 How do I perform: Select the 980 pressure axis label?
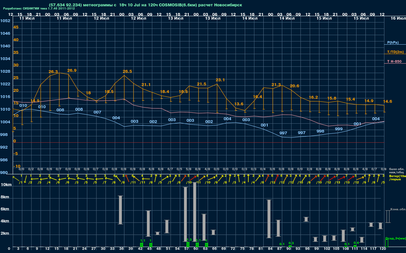tap(4, 173)
